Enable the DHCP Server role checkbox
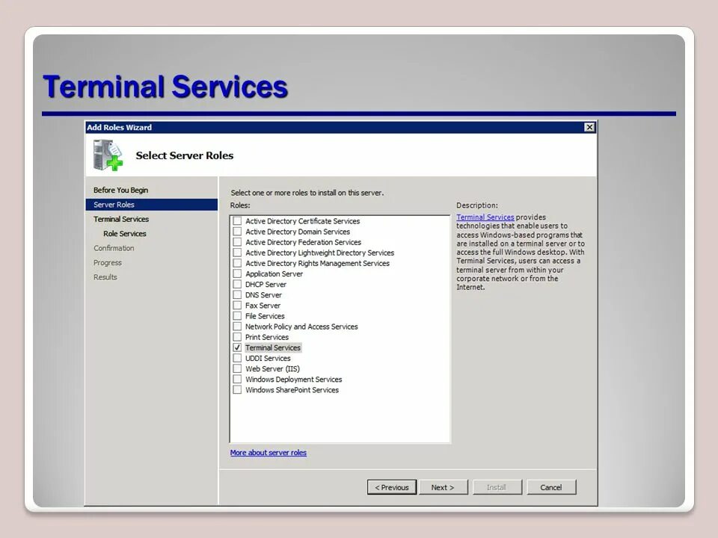Viewport: 718px width, 538px height. click(x=237, y=284)
